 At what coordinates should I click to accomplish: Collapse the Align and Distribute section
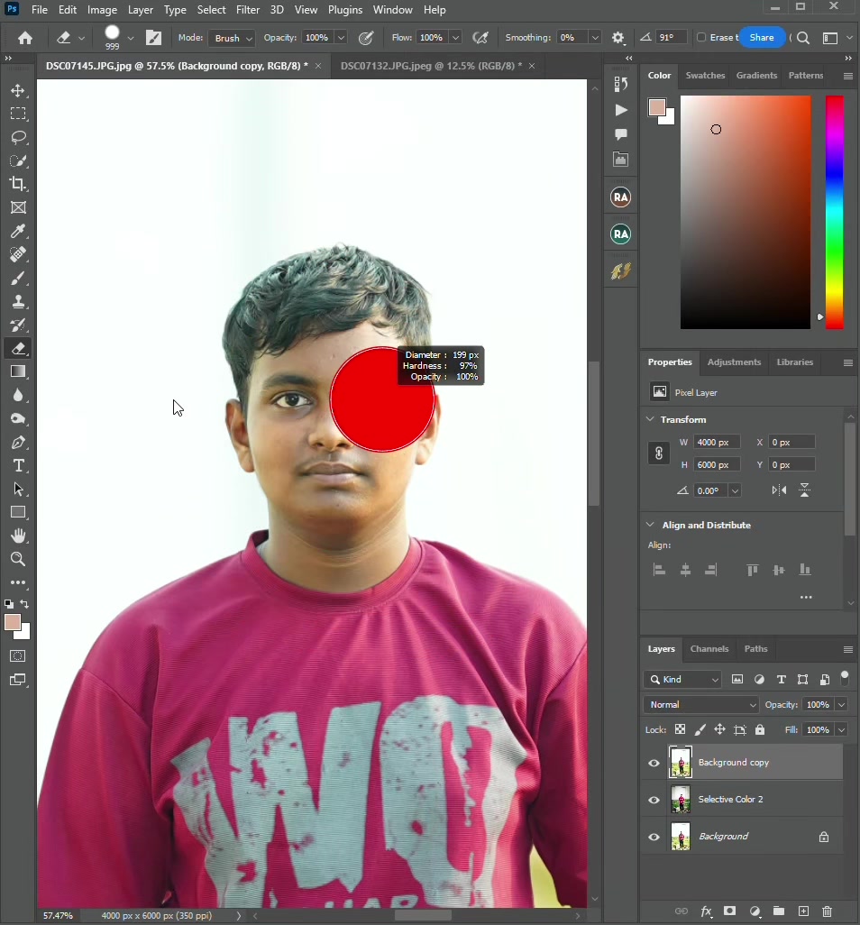(650, 525)
